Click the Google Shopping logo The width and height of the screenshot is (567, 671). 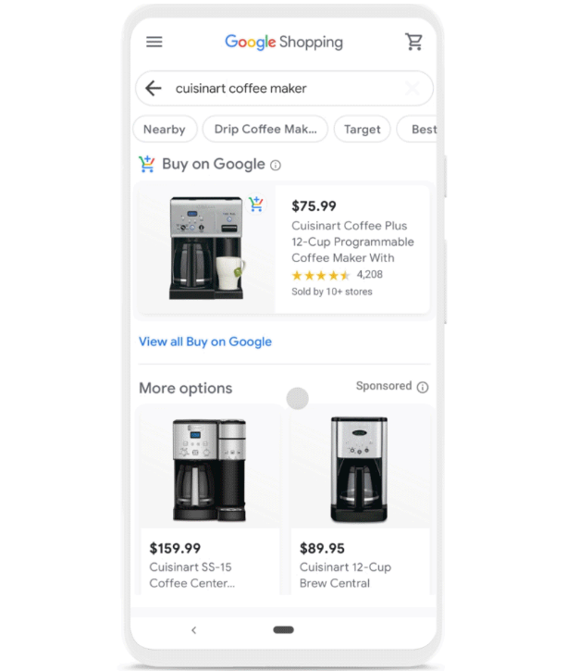point(284,42)
